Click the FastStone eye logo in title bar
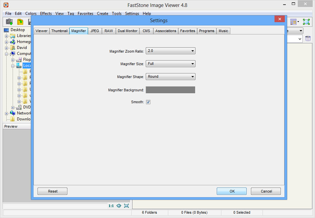 click(x=6, y=5)
